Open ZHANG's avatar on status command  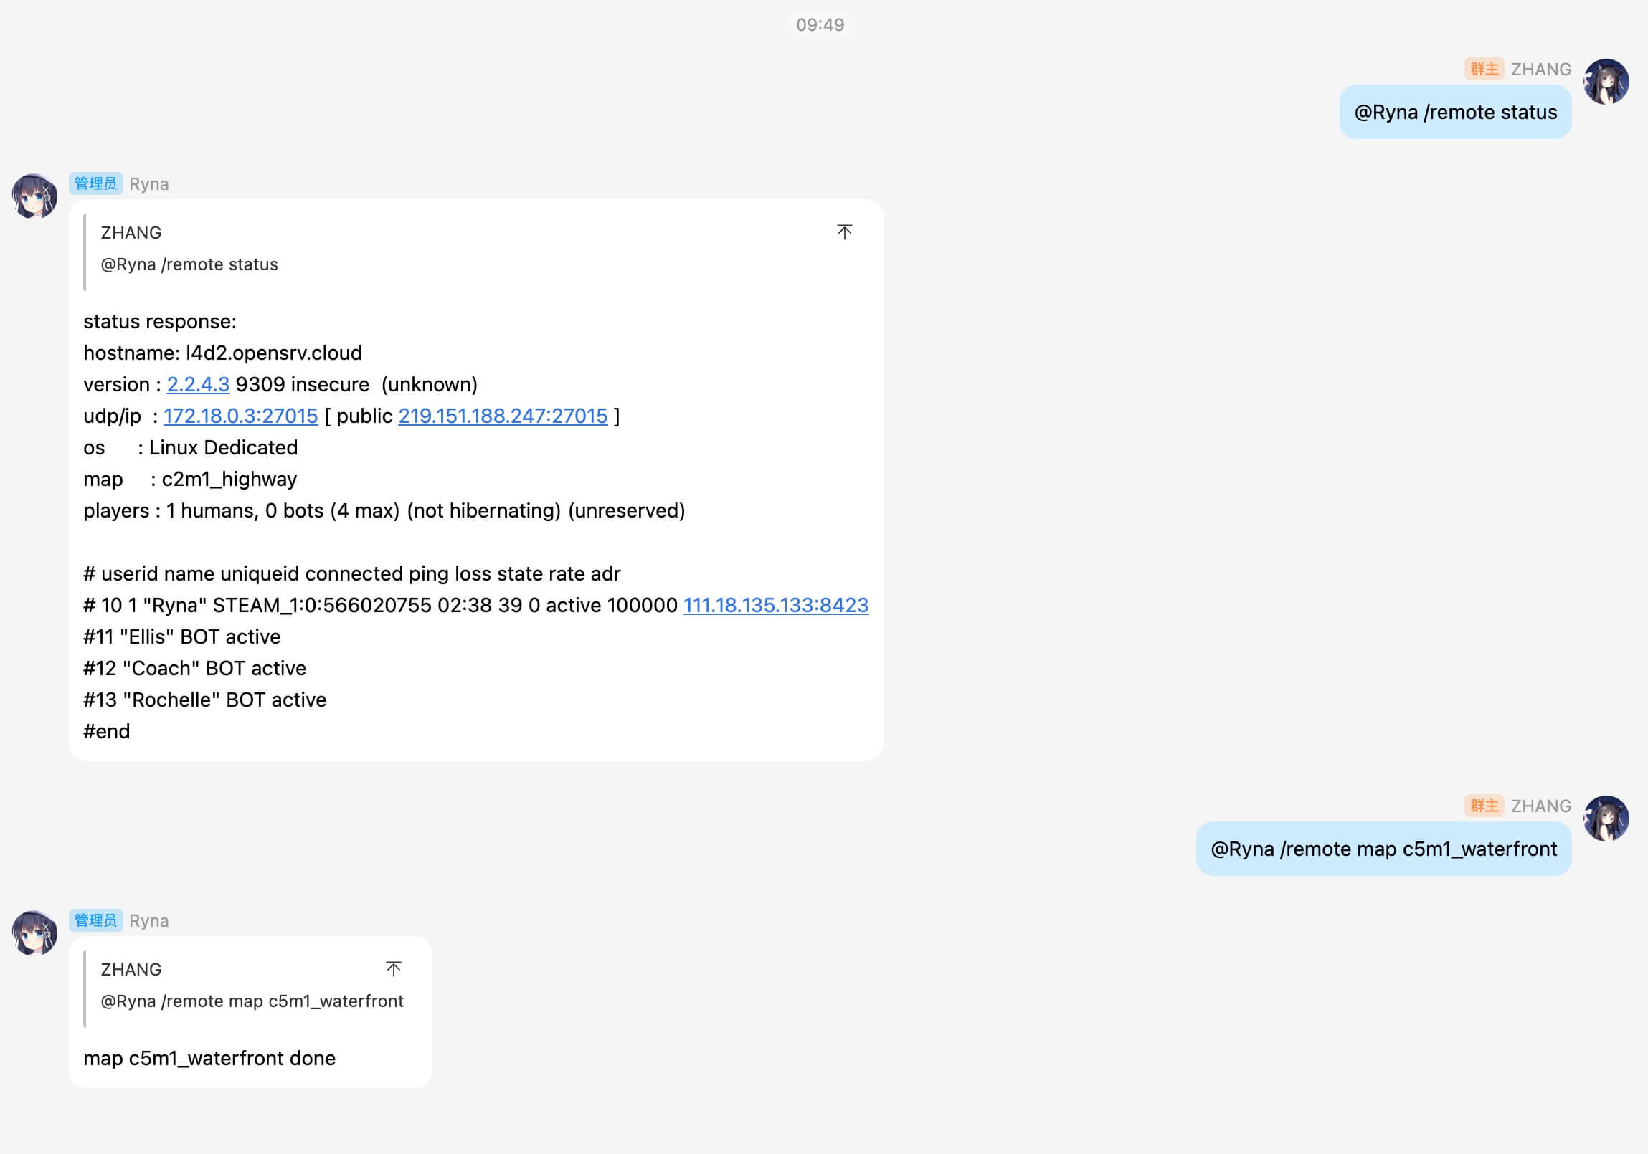click(1606, 82)
